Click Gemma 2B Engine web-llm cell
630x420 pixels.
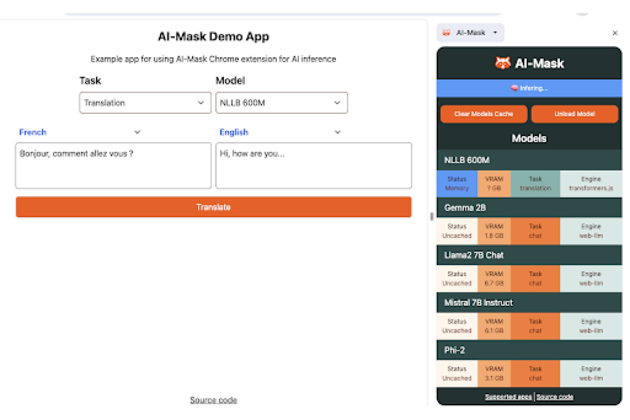point(591,231)
